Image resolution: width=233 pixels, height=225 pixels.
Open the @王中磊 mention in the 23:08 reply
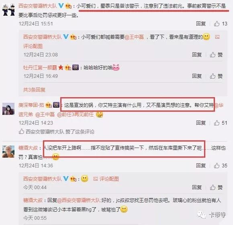pos(134,37)
